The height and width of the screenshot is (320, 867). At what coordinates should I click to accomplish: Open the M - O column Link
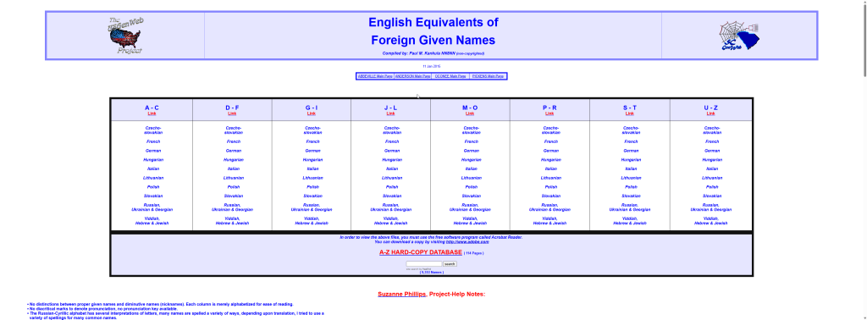(470, 113)
